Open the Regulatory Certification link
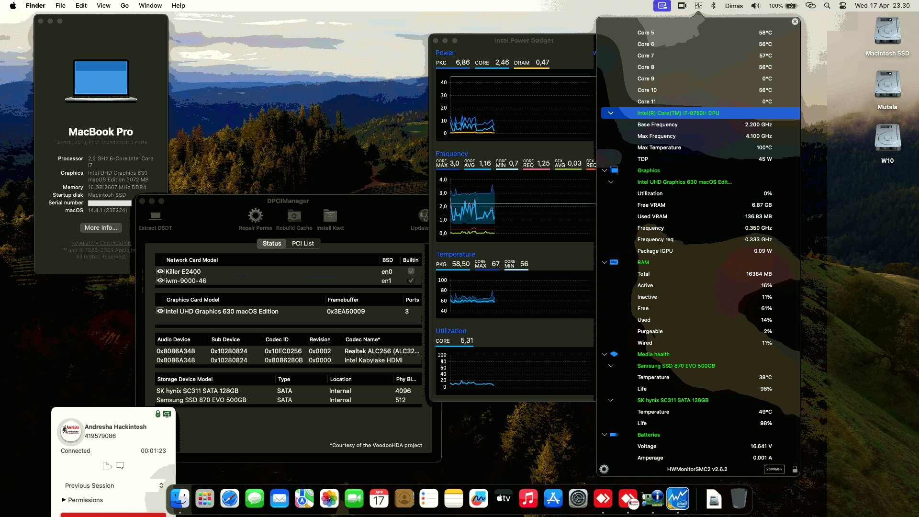919x517 pixels. click(x=100, y=243)
